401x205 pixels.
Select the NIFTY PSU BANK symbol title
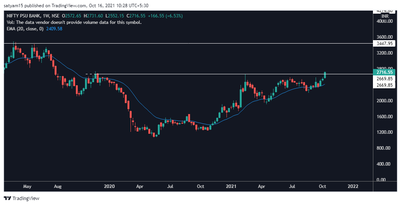(x=22, y=16)
